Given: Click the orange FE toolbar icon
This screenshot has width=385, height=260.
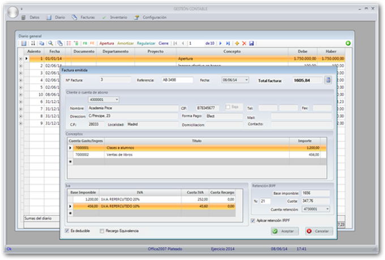Looking at the screenshot, I should [x=92, y=43].
